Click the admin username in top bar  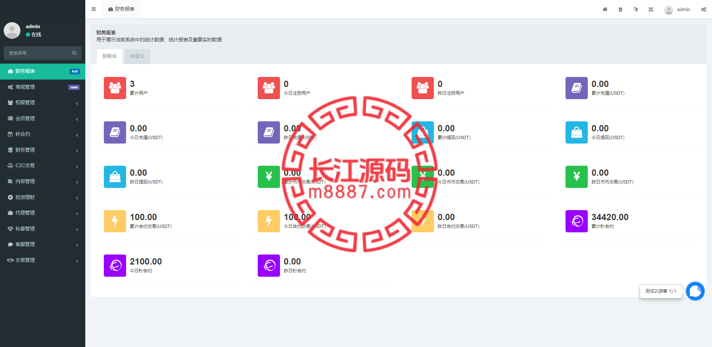click(683, 10)
